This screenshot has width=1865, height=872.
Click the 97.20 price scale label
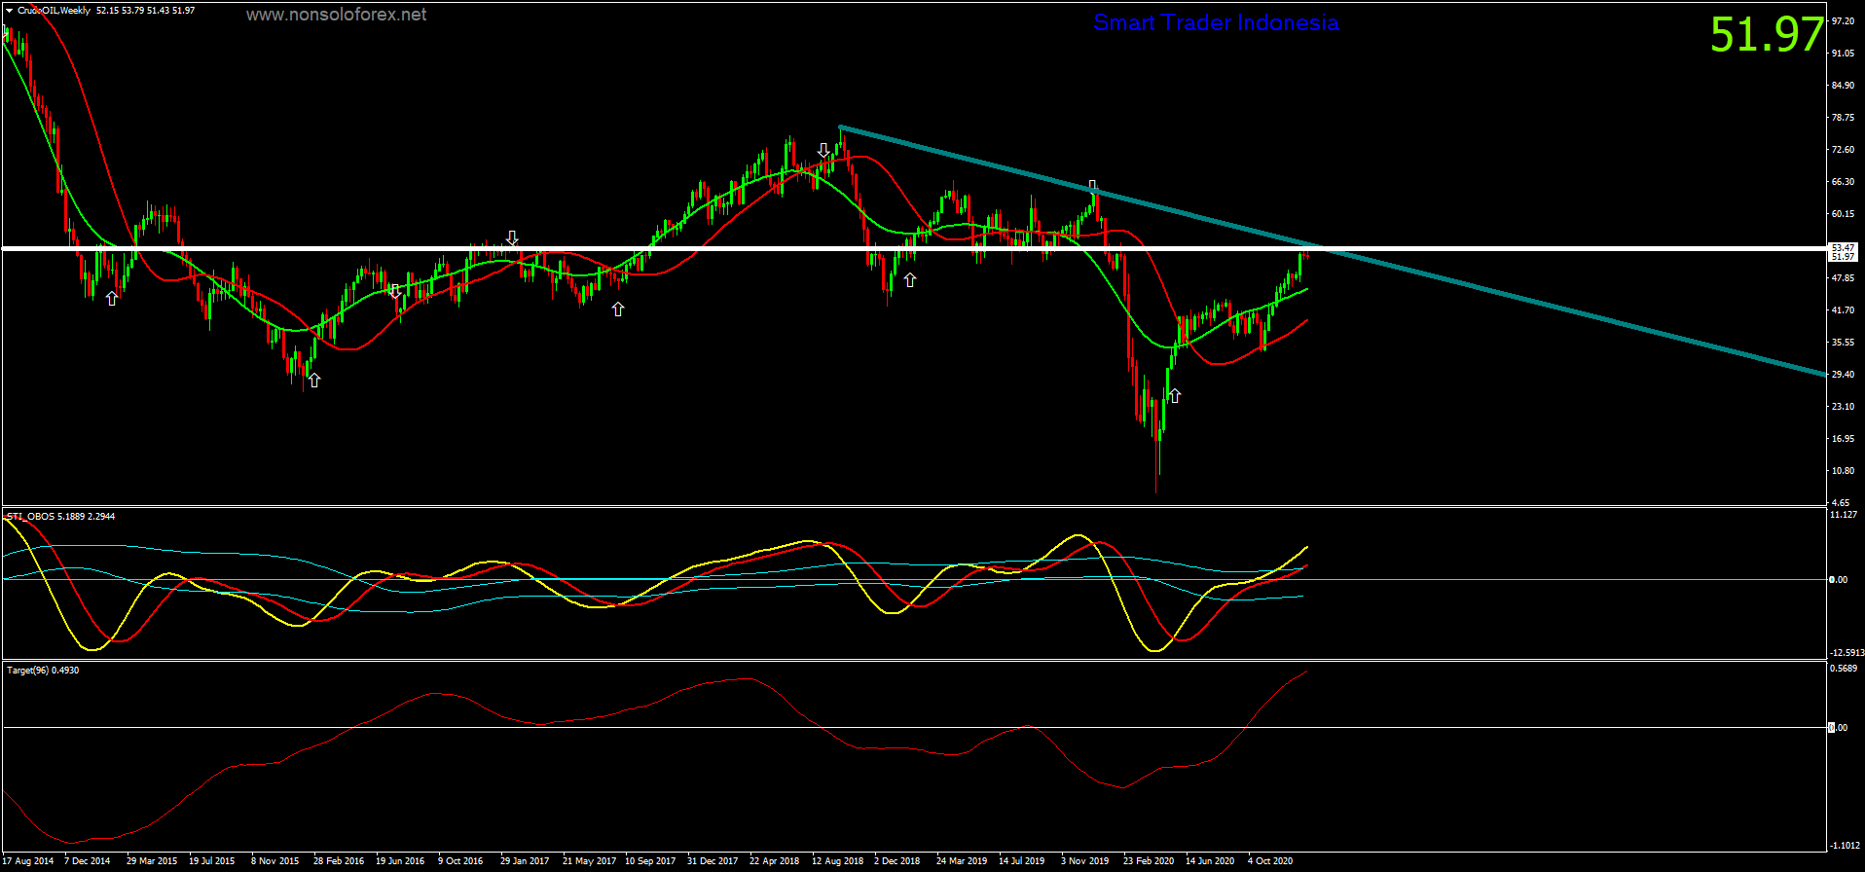[1843, 20]
